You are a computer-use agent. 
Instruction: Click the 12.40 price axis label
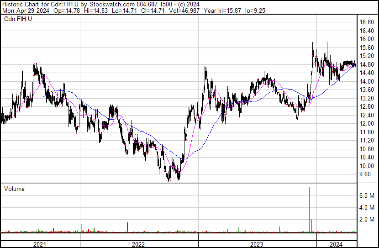(366, 115)
